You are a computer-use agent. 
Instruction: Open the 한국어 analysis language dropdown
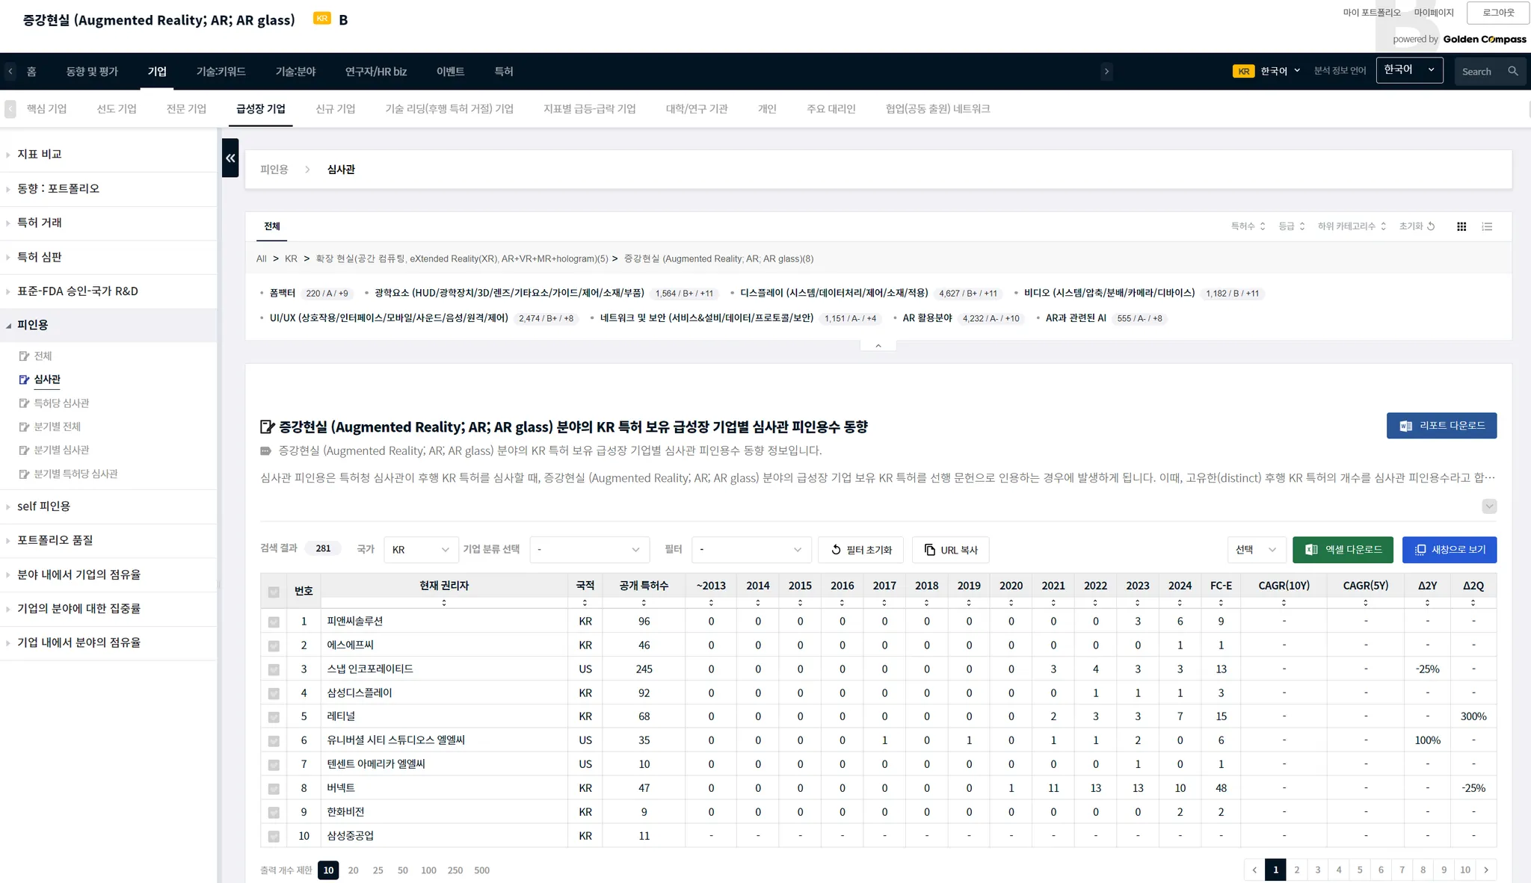tap(1408, 70)
